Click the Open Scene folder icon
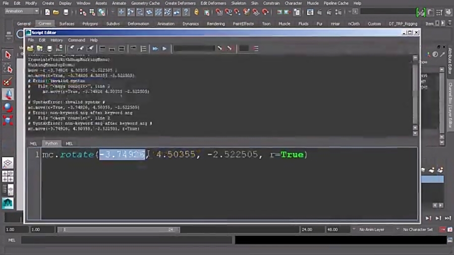This screenshot has height=255, width=454. pos(56,12)
